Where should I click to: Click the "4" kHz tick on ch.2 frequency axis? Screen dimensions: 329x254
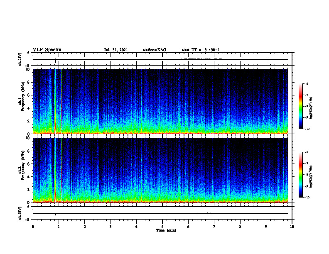(29, 177)
